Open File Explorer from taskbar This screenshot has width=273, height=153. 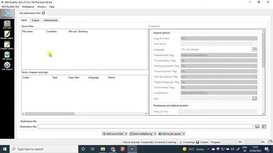coord(103,149)
